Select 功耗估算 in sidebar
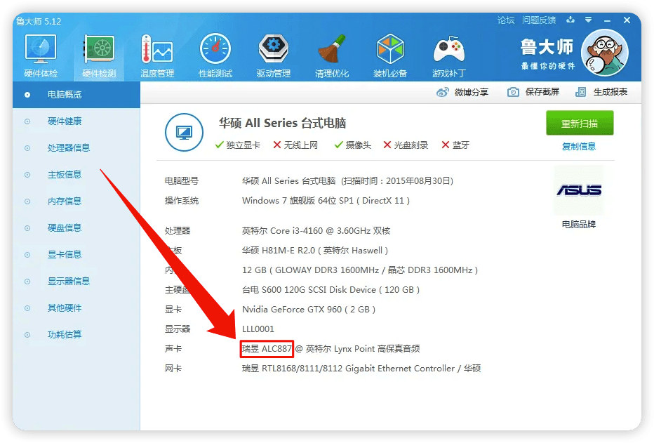The image size is (654, 443). [76, 335]
